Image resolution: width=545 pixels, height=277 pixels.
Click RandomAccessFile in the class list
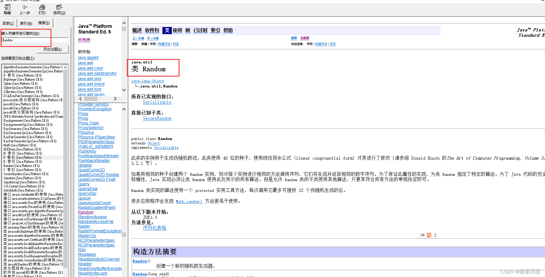tap(96, 222)
